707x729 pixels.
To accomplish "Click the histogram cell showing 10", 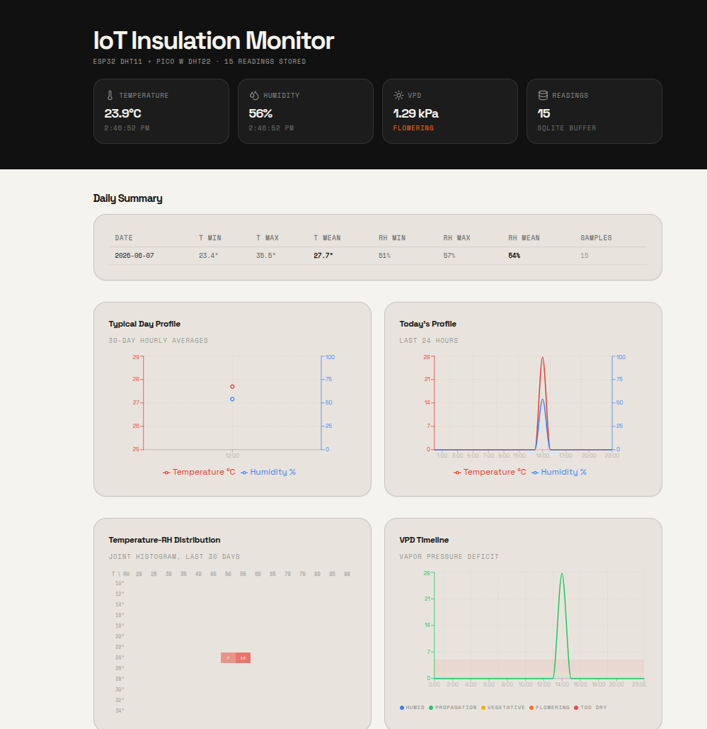I will (243, 658).
